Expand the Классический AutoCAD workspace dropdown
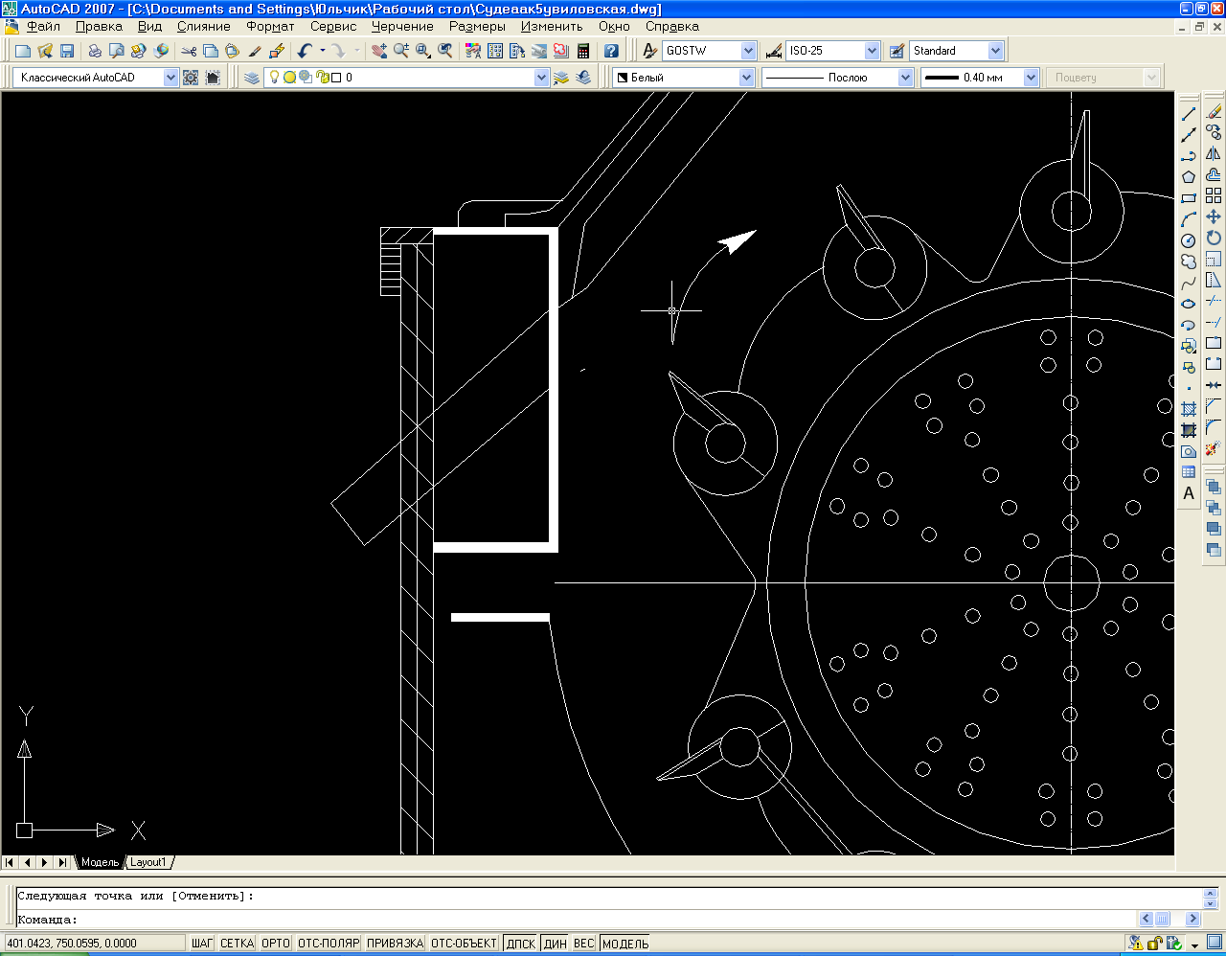1226x956 pixels. [170, 78]
